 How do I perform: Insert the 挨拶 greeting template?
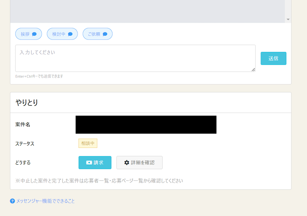coord(28,34)
